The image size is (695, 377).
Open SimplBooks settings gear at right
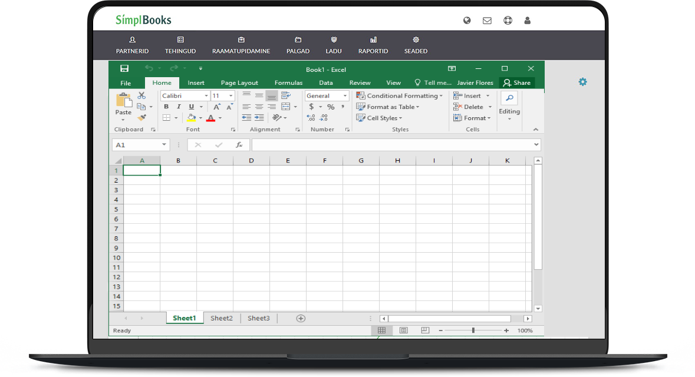(x=583, y=82)
